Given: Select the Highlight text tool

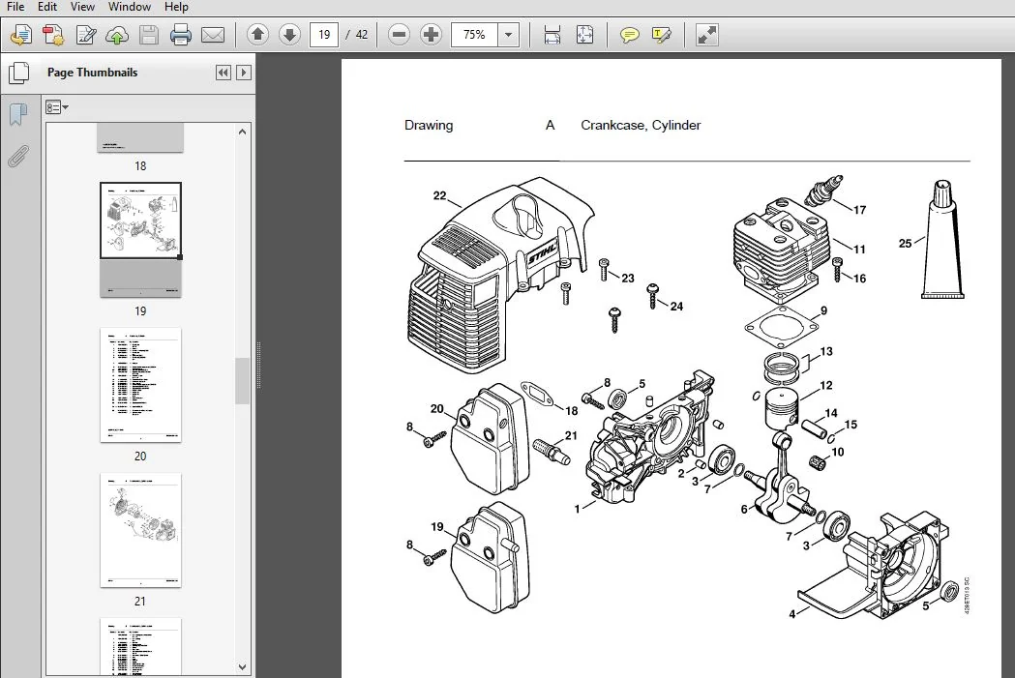Looking at the screenshot, I should [x=662, y=35].
